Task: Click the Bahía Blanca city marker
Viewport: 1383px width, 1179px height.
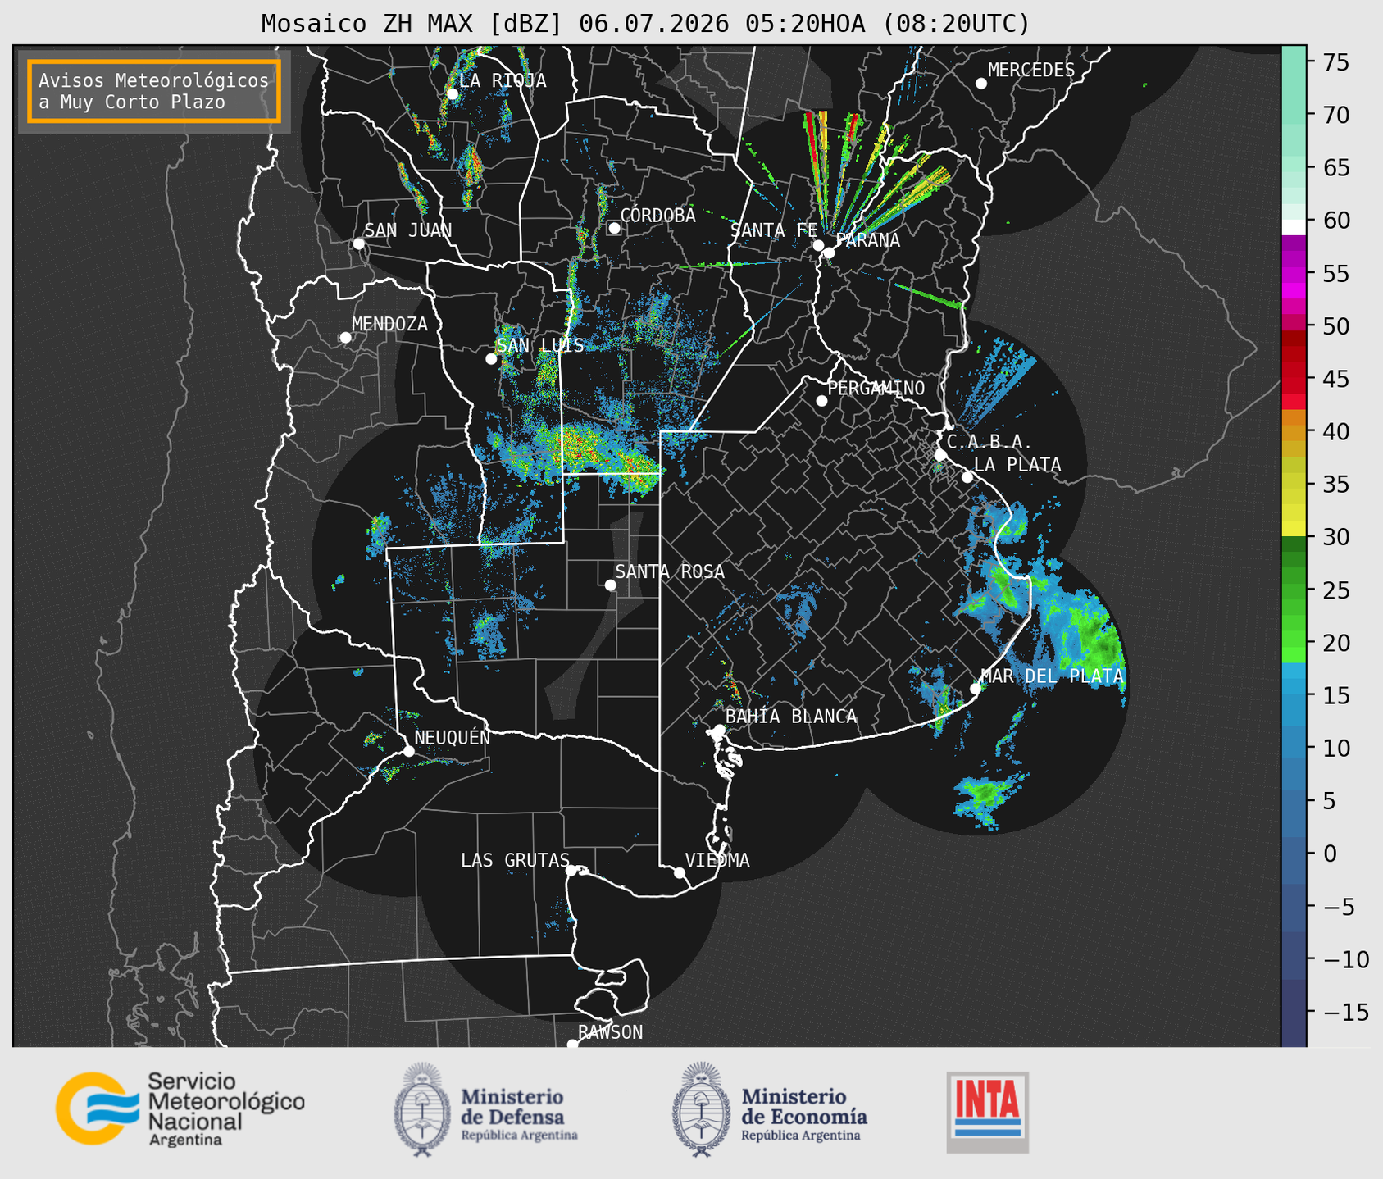Action: tap(719, 730)
